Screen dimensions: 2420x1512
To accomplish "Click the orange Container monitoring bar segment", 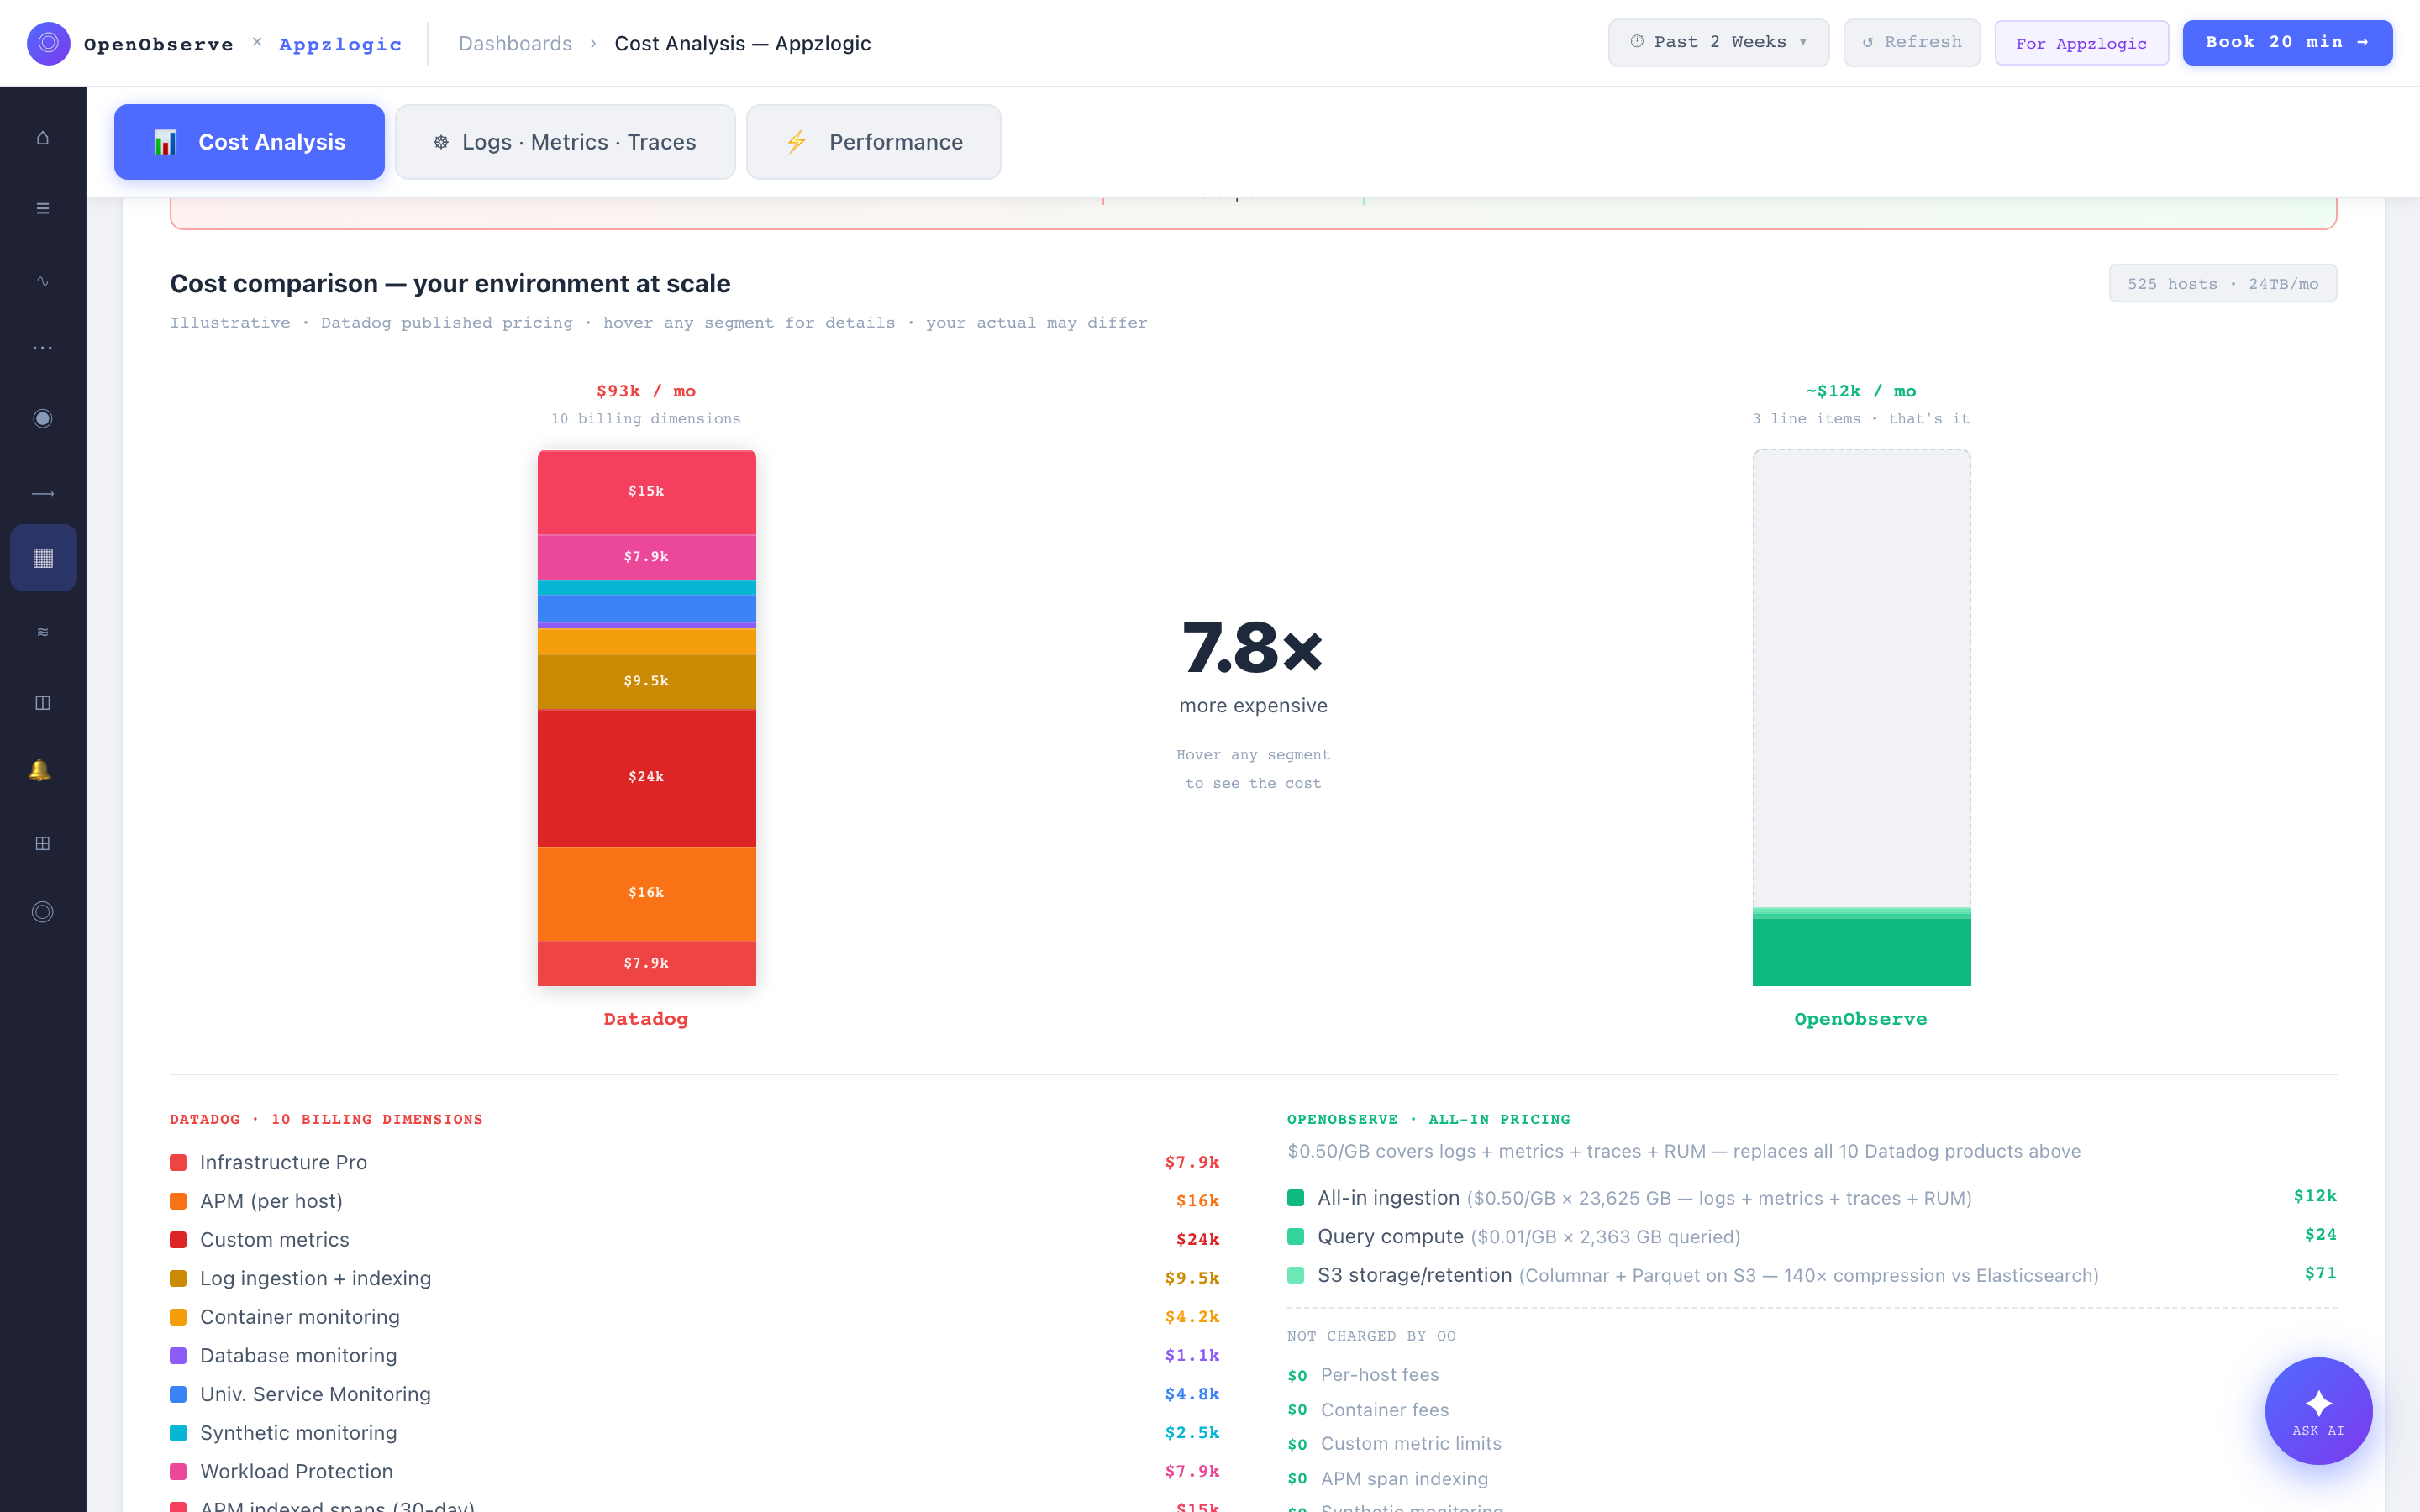I will [646, 642].
